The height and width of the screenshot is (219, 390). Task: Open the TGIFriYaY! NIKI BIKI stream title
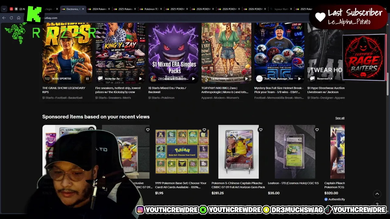225,90
